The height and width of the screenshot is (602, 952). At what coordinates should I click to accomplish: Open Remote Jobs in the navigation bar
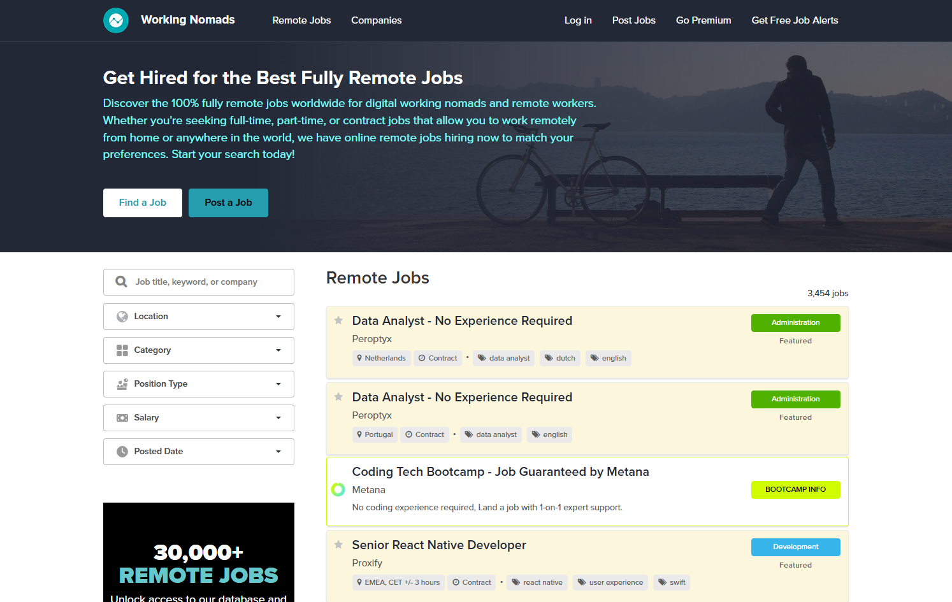coord(301,20)
